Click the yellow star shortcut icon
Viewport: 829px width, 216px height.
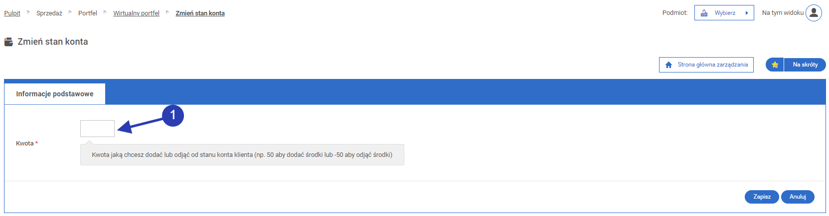coord(775,65)
